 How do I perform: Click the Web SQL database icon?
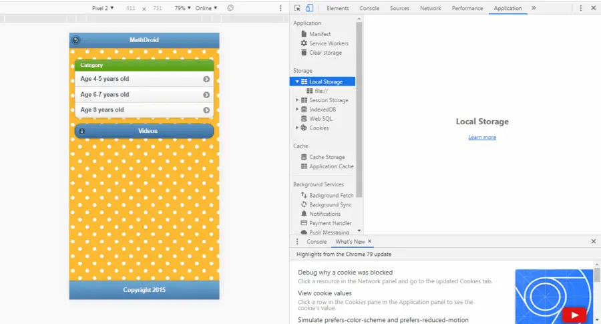[304, 118]
